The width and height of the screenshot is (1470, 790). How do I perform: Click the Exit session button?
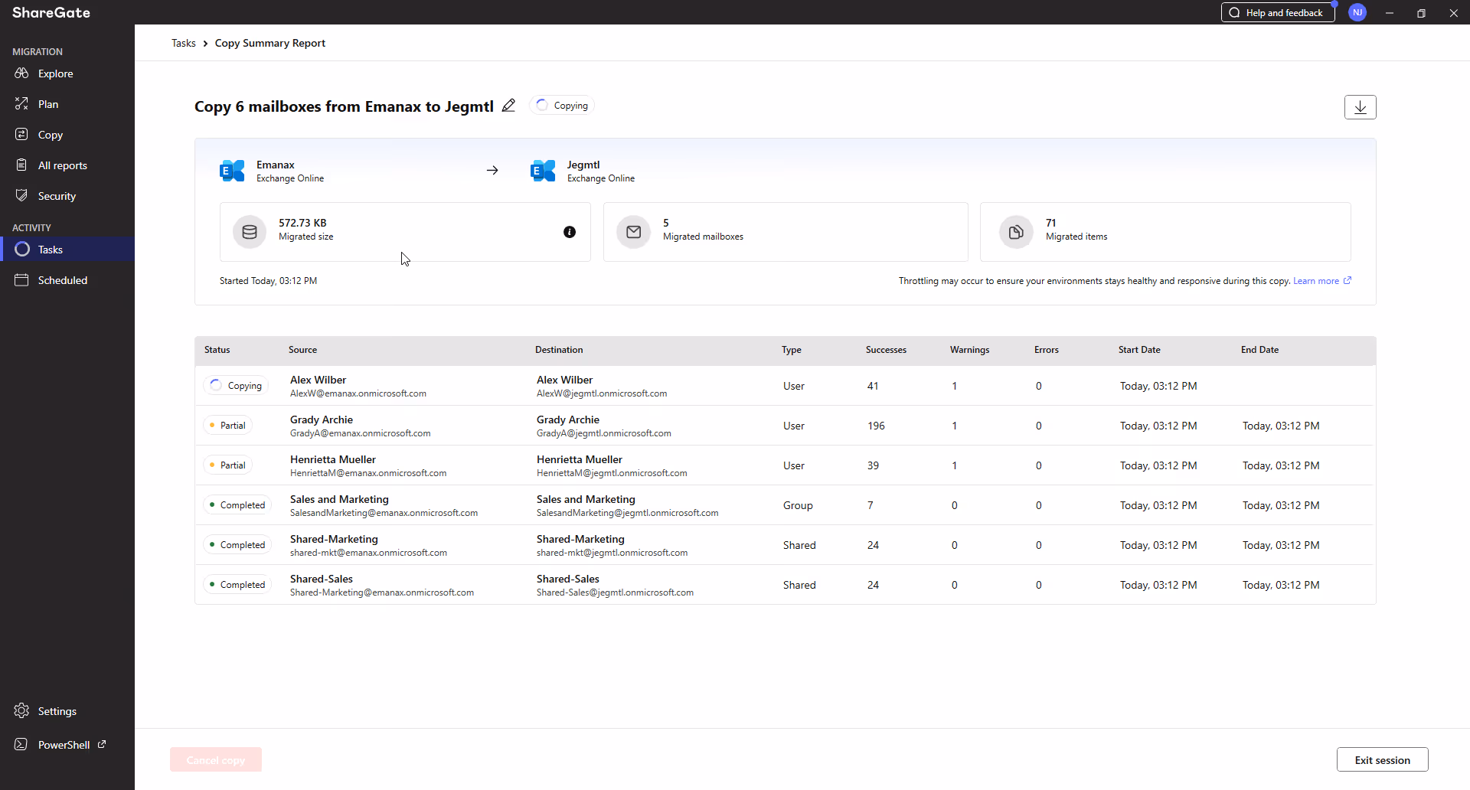(x=1382, y=759)
